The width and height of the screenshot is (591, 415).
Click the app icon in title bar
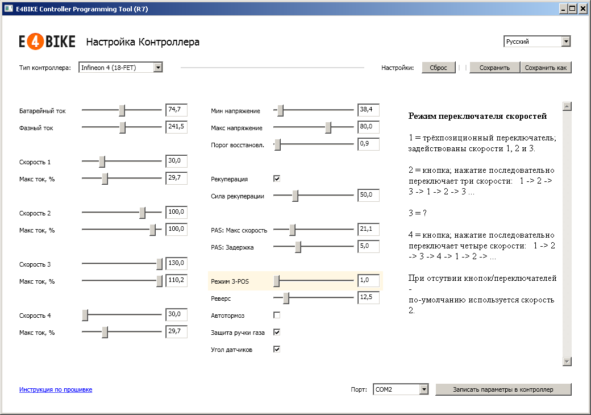[9, 9]
